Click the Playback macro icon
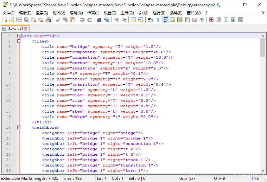 226,20
